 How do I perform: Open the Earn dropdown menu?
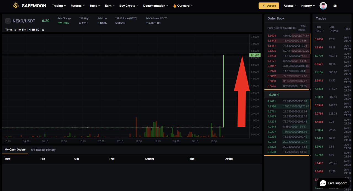pos(110,6)
